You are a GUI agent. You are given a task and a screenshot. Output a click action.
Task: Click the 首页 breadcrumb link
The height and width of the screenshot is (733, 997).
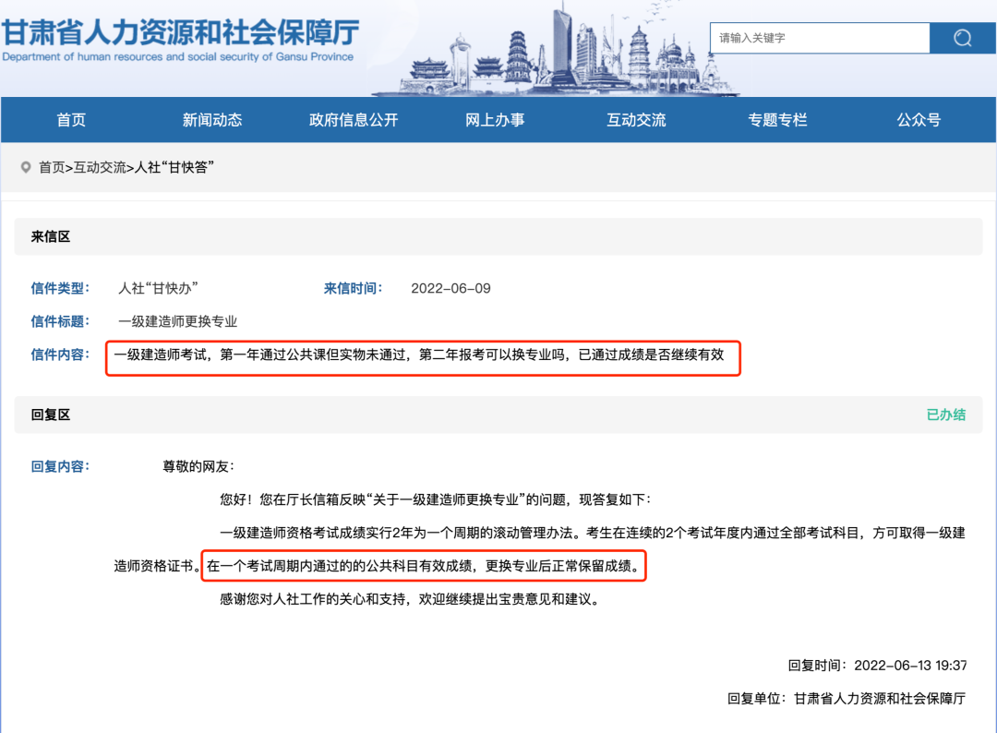point(52,167)
